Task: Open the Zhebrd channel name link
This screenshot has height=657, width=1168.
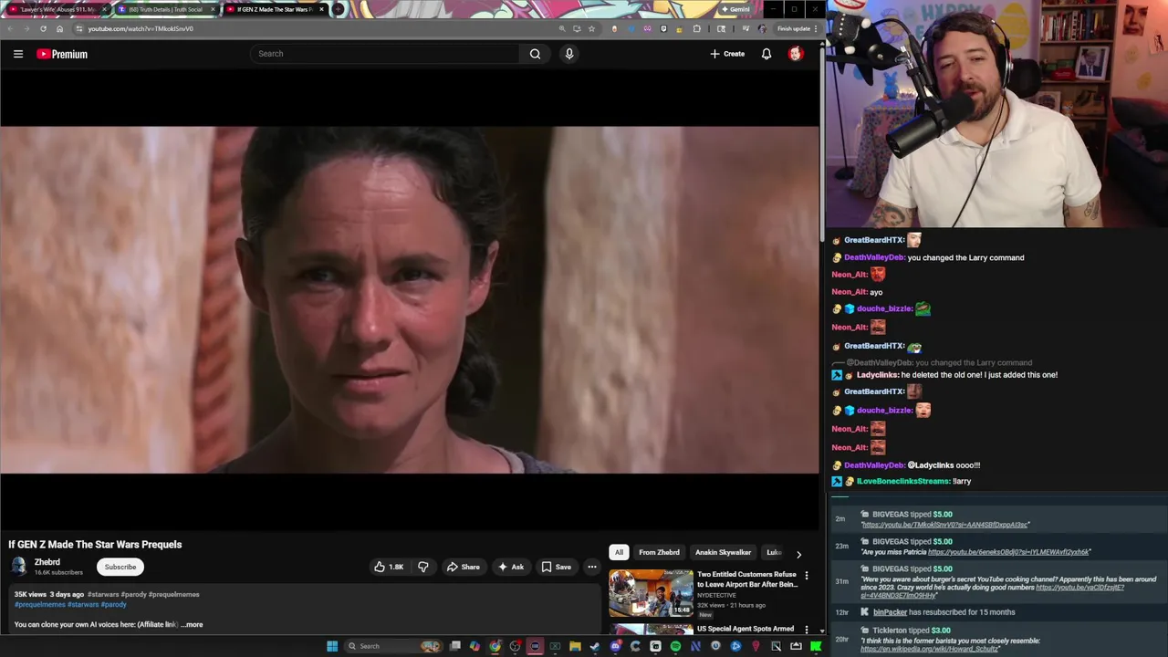Action: coord(47,562)
